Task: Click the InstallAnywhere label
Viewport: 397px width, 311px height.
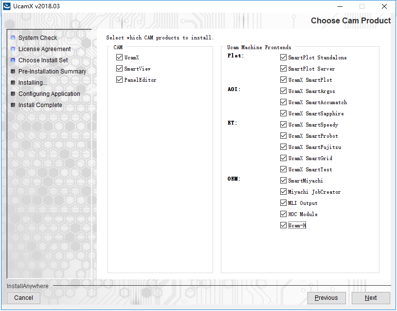Action: coord(28,286)
